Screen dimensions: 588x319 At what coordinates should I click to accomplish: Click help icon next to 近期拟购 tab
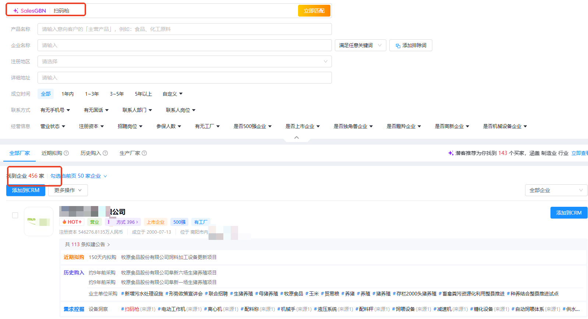pos(66,153)
